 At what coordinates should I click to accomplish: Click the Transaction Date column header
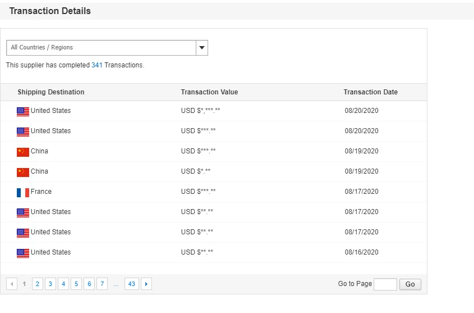(370, 92)
